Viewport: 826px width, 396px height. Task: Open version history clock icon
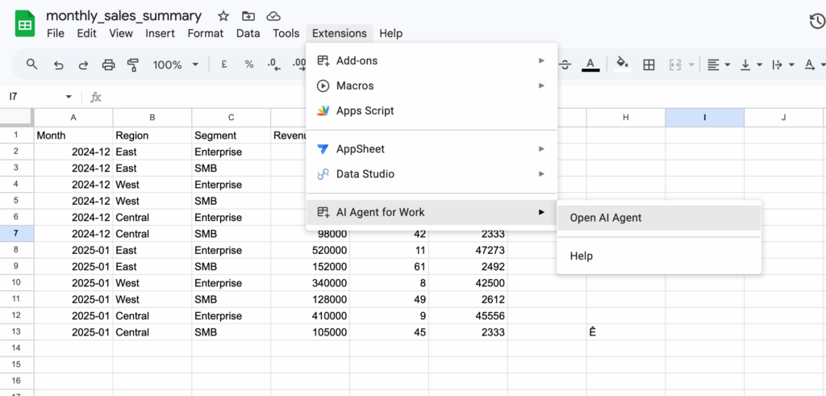(816, 21)
